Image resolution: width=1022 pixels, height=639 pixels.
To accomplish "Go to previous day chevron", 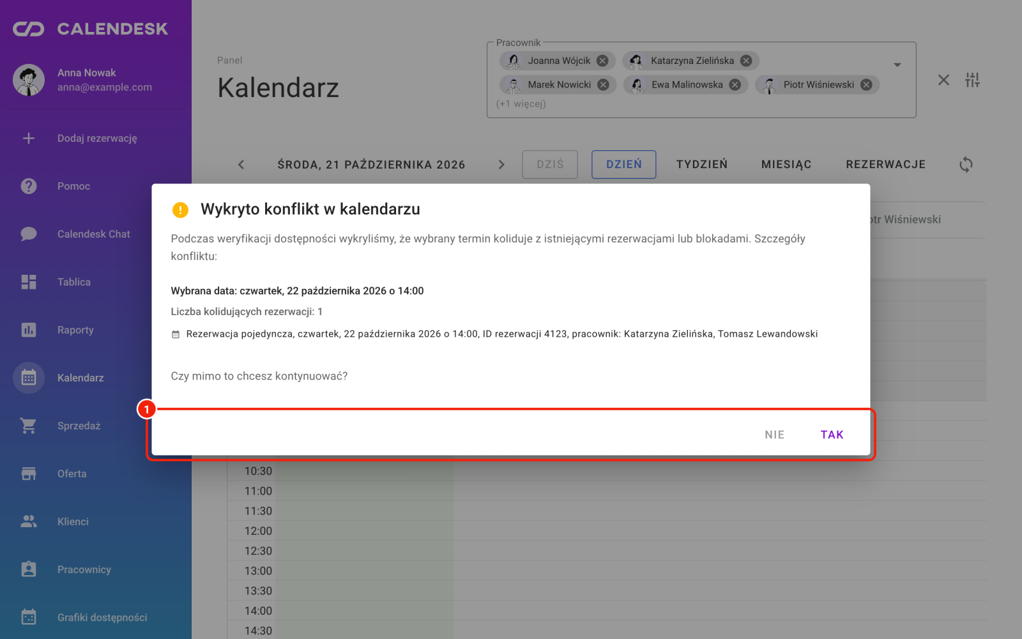I will (x=241, y=164).
